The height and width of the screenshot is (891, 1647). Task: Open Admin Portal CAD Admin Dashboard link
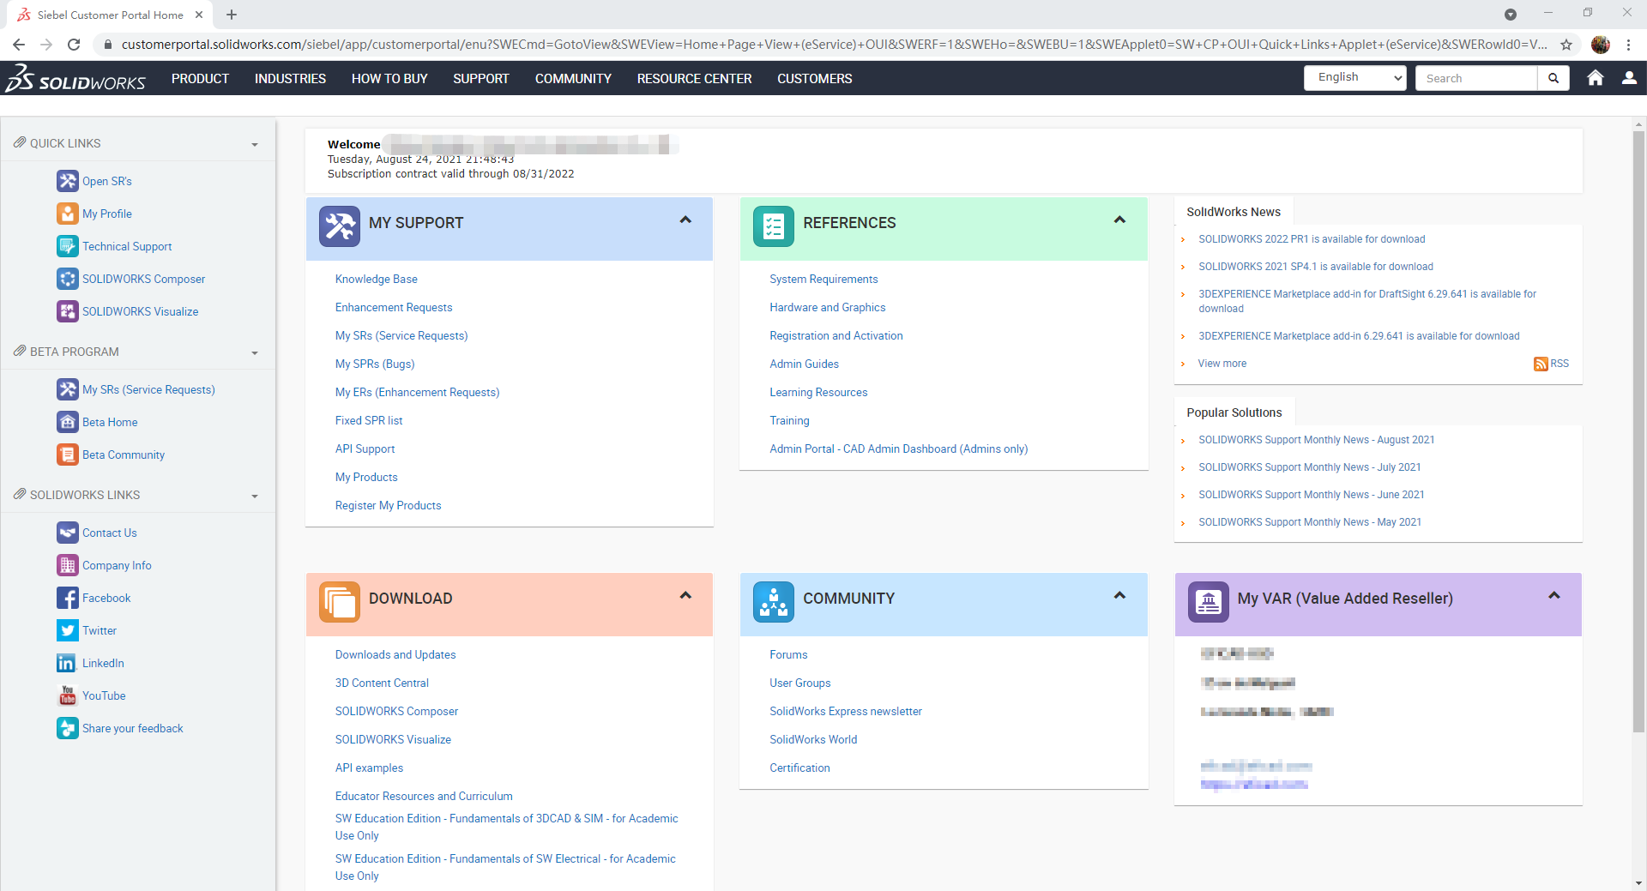[898, 449]
